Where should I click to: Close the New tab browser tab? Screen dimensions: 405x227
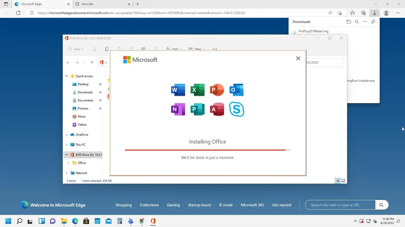[x=129, y=4]
